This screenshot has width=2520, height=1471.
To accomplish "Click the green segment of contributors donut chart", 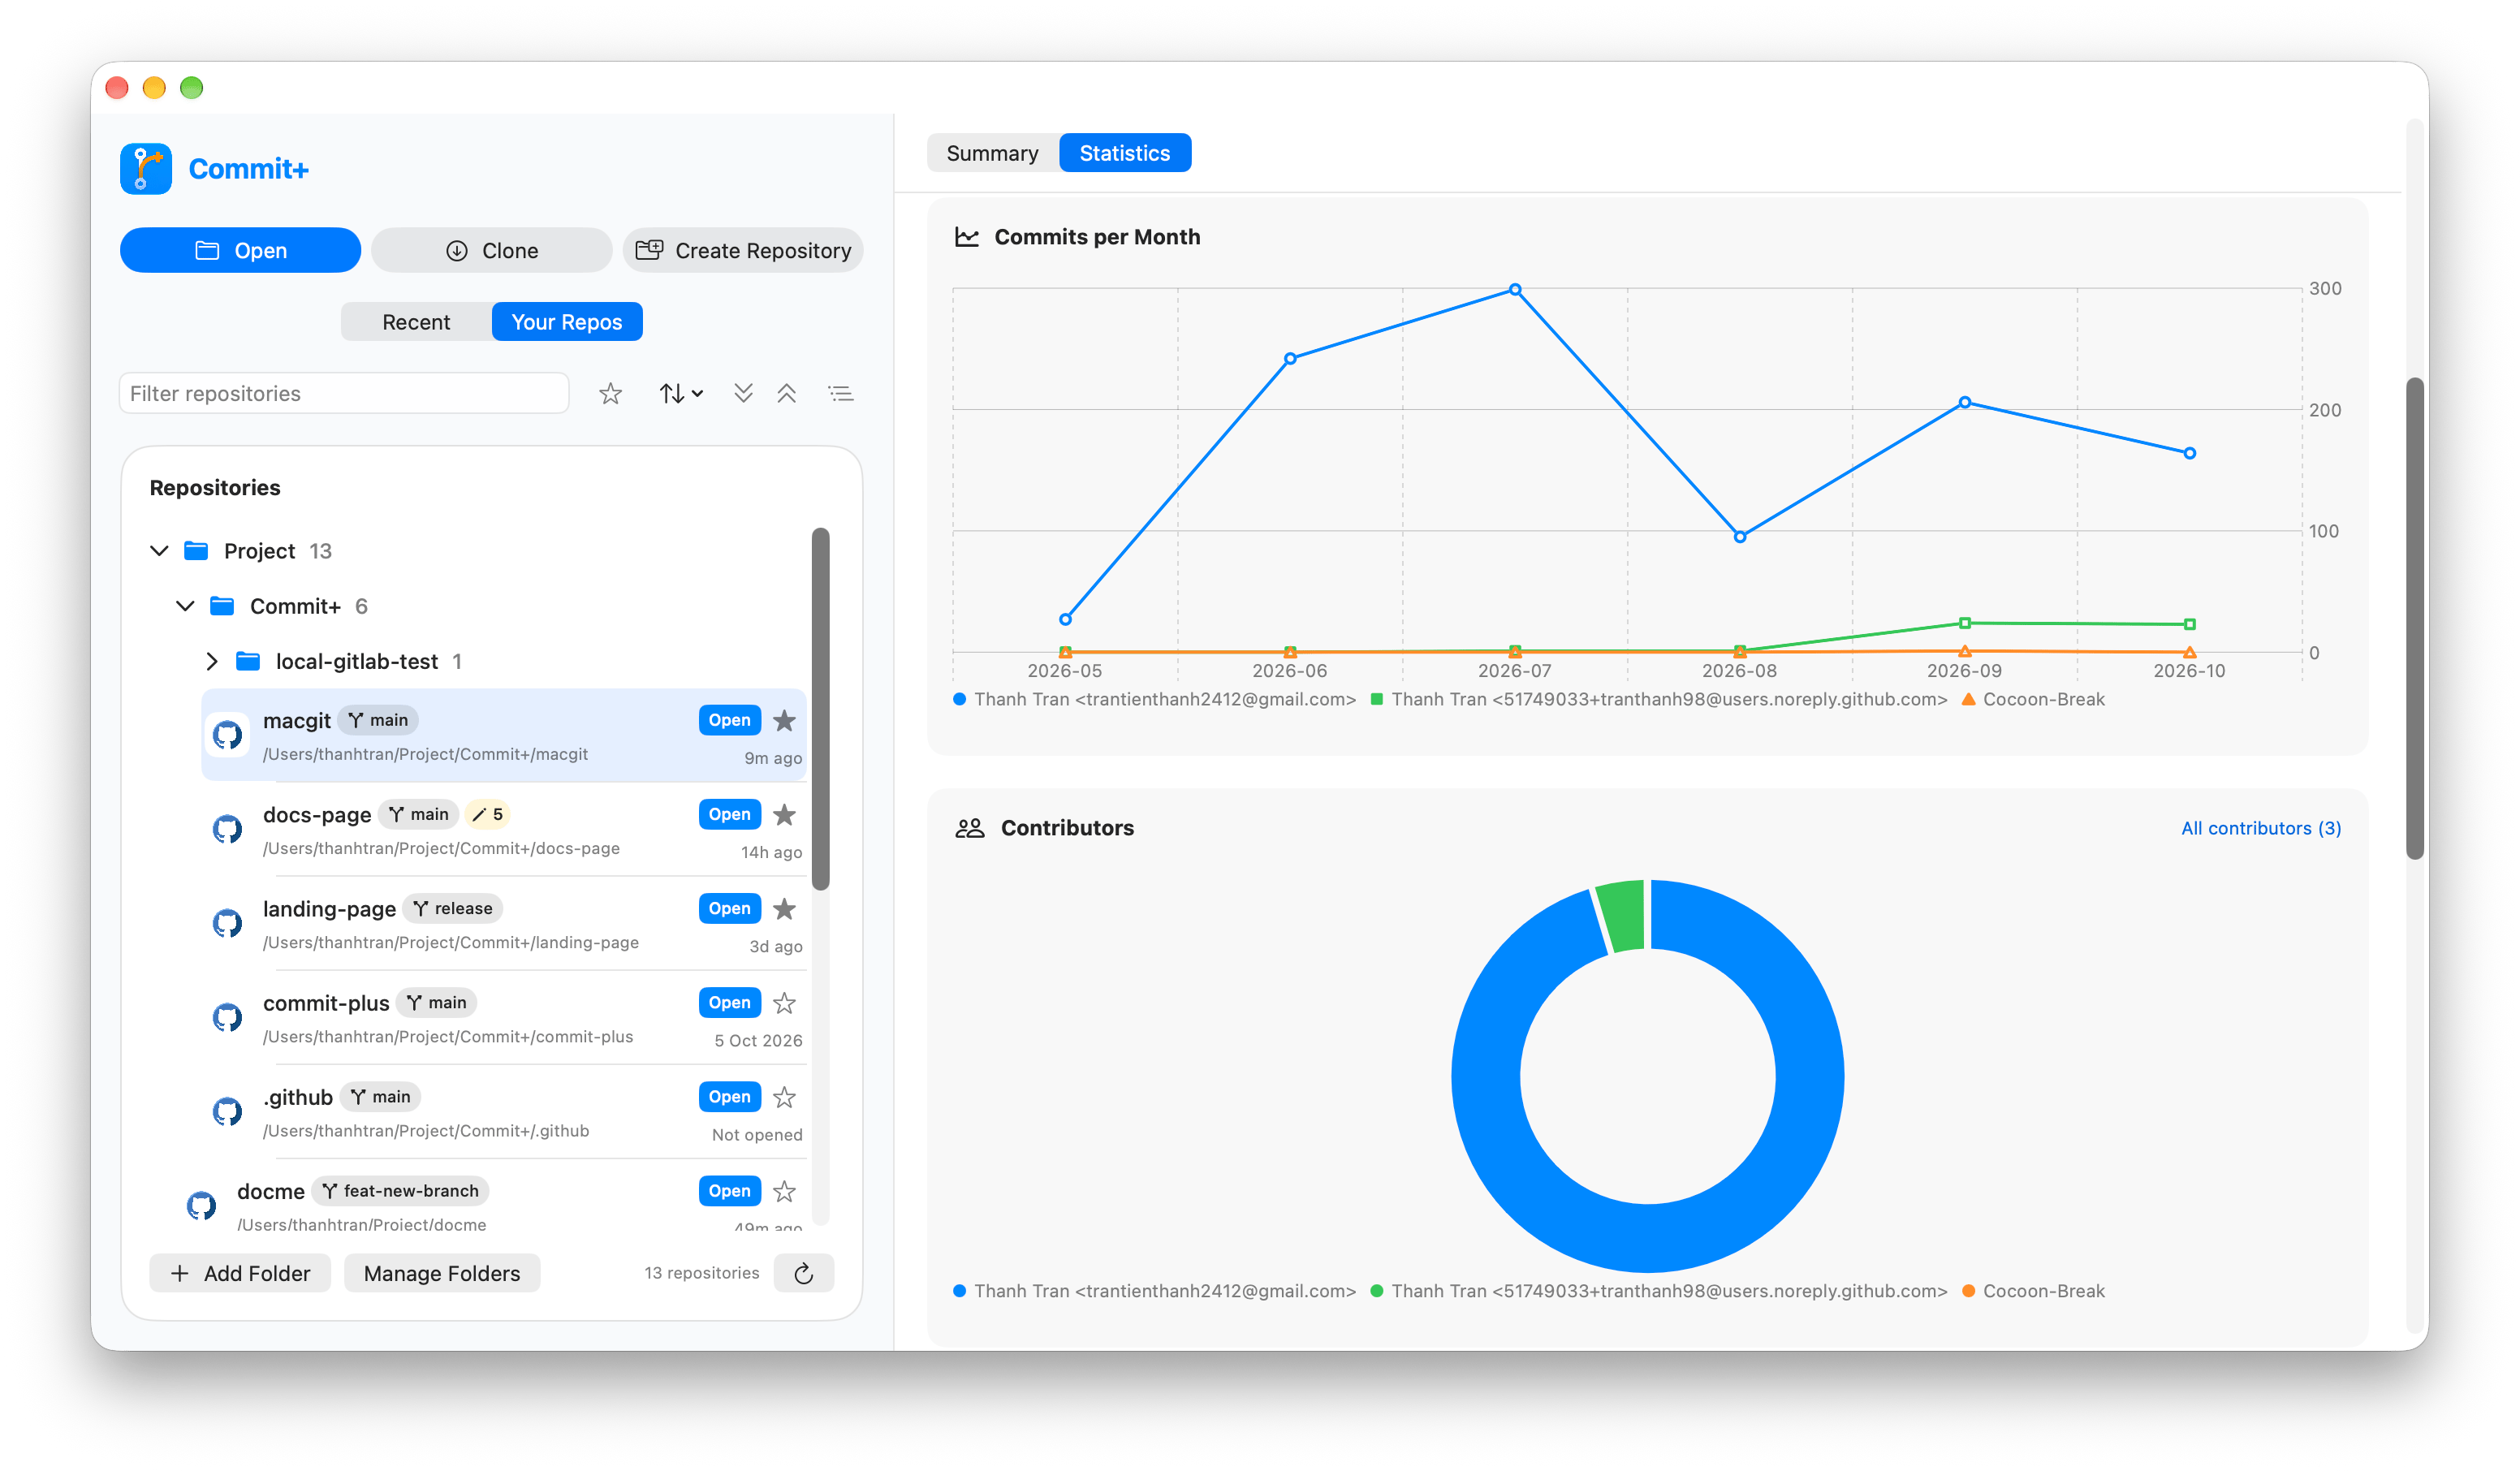I will (x=1622, y=915).
